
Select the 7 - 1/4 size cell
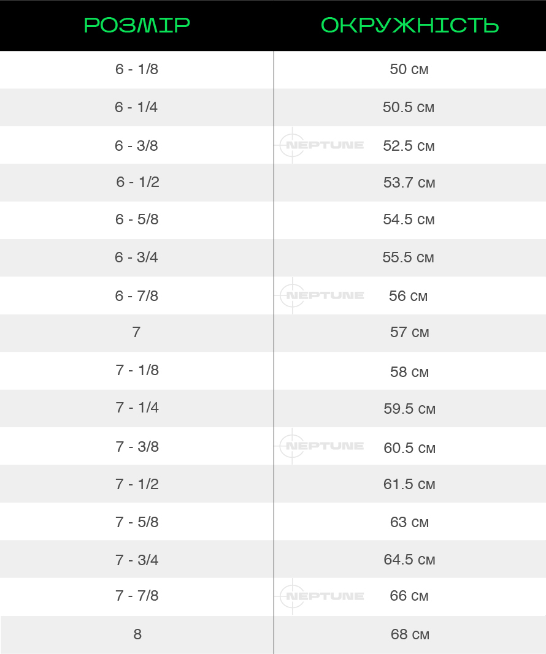click(x=137, y=408)
